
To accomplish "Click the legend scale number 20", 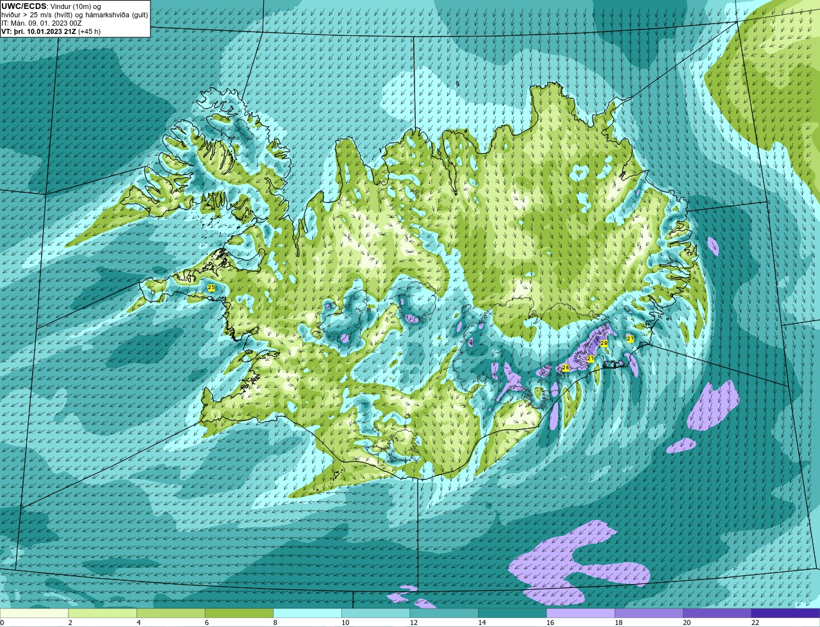I will (x=687, y=623).
